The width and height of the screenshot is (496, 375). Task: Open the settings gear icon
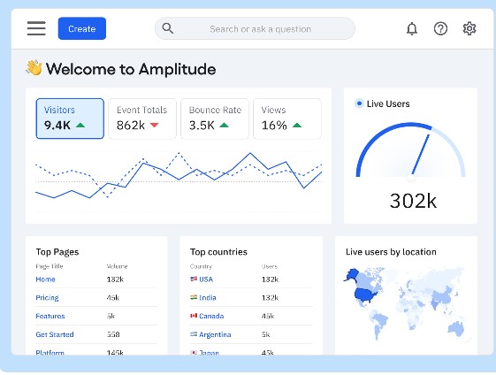[x=469, y=28]
